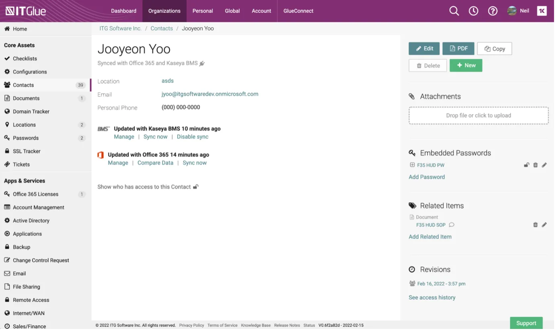
Task: Click the comment bubble beside F35 HUD SOP
Action: pos(452,225)
